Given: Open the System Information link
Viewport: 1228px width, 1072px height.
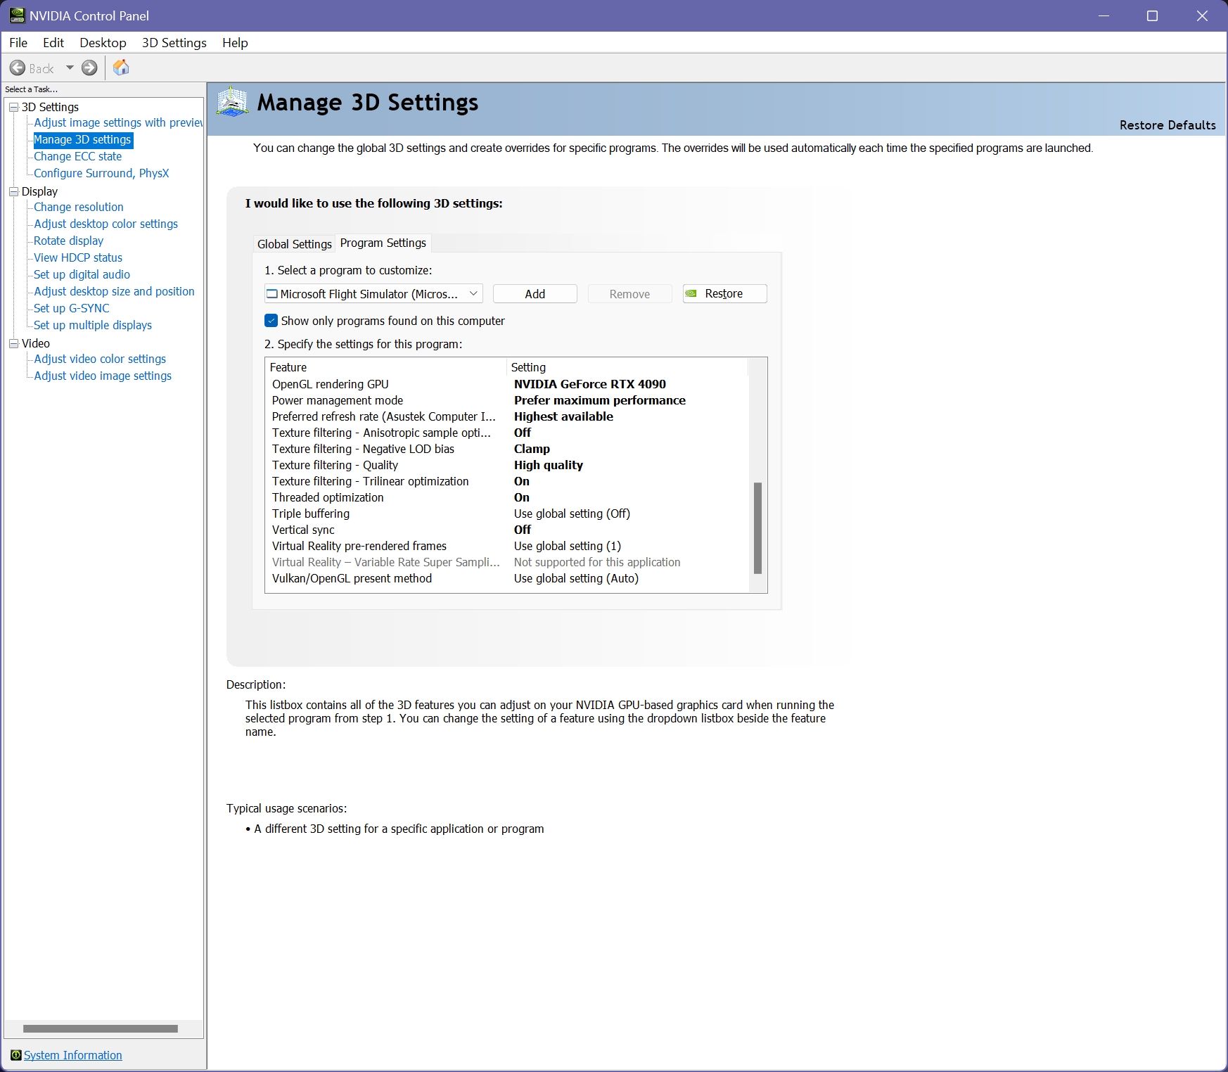Looking at the screenshot, I should [73, 1055].
